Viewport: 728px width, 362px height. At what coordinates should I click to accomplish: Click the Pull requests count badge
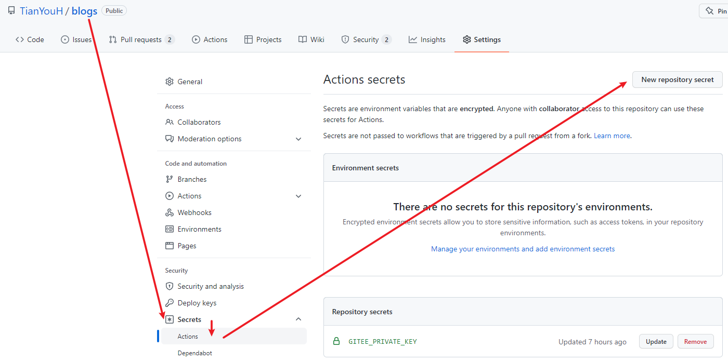[170, 39]
